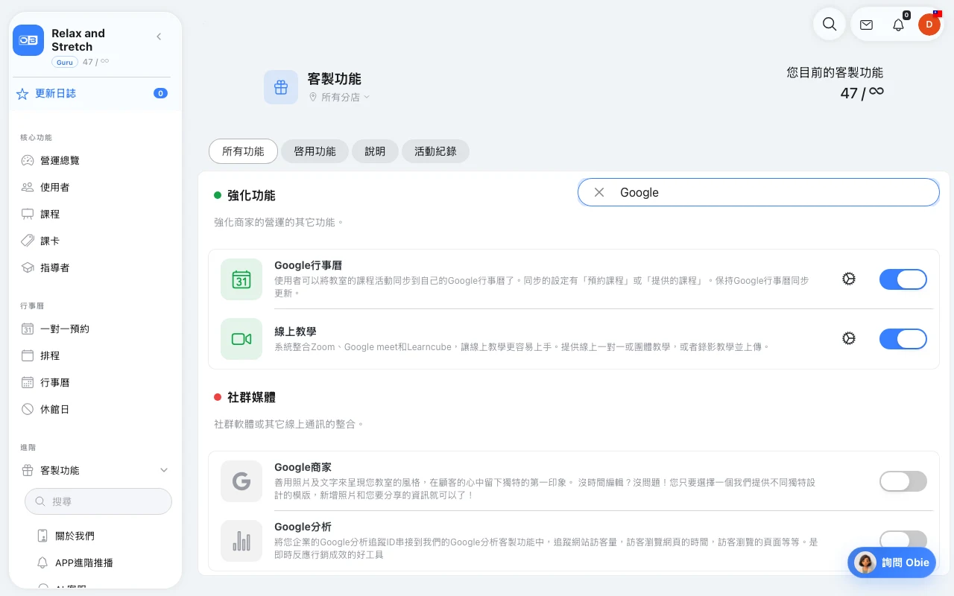
Task: Open the mail envelope icon
Action: click(x=866, y=25)
